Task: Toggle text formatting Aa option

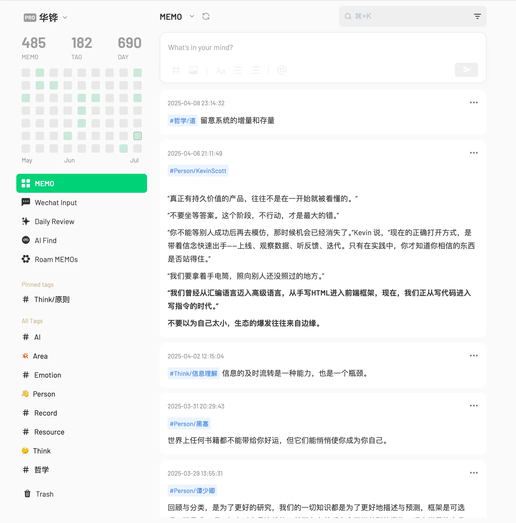Action: pyautogui.click(x=220, y=71)
